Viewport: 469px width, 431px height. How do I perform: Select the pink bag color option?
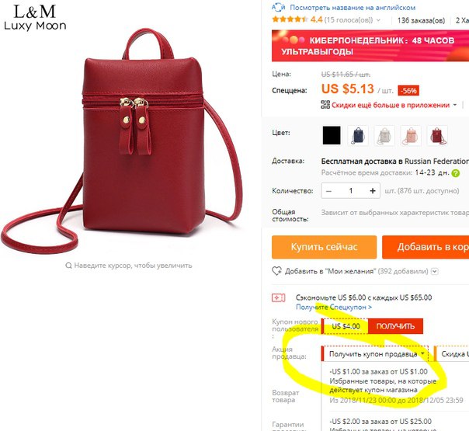pos(411,135)
